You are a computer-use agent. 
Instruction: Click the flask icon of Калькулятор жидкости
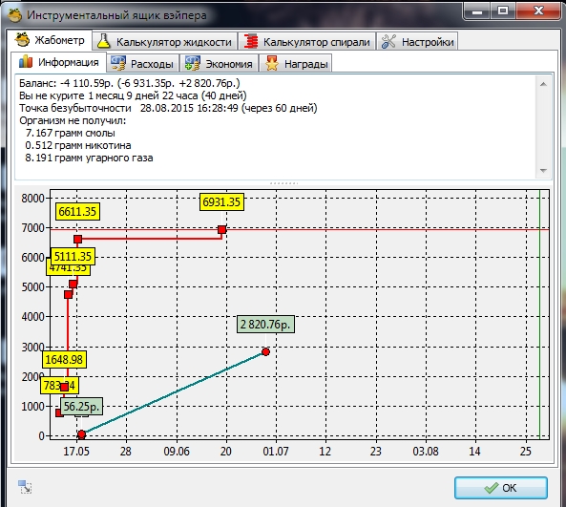[104, 41]
